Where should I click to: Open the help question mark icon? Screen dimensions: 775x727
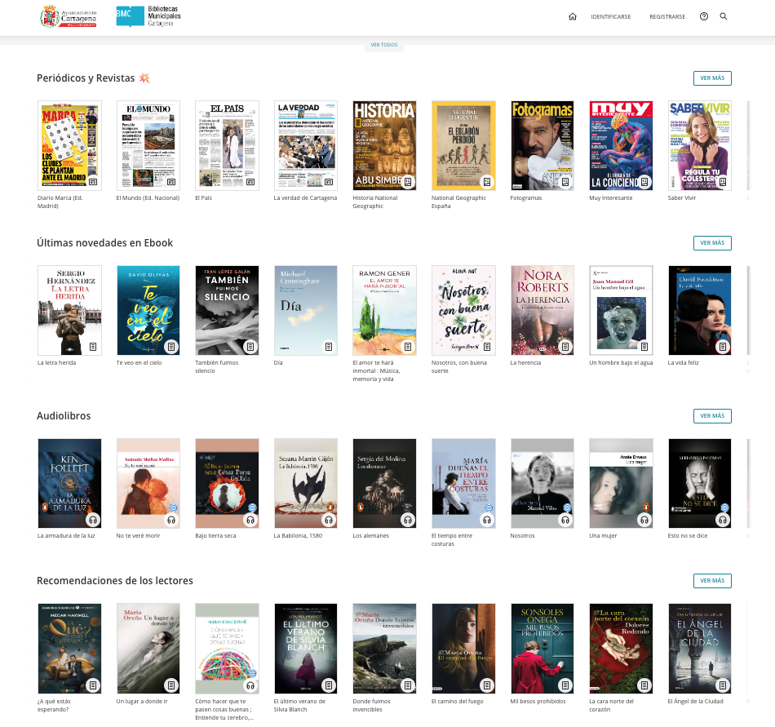(704, 16)
